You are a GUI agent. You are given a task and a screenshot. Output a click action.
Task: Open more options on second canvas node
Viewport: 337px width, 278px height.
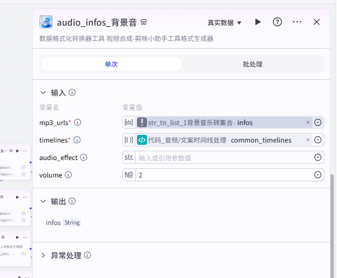[x=25, y=197]
